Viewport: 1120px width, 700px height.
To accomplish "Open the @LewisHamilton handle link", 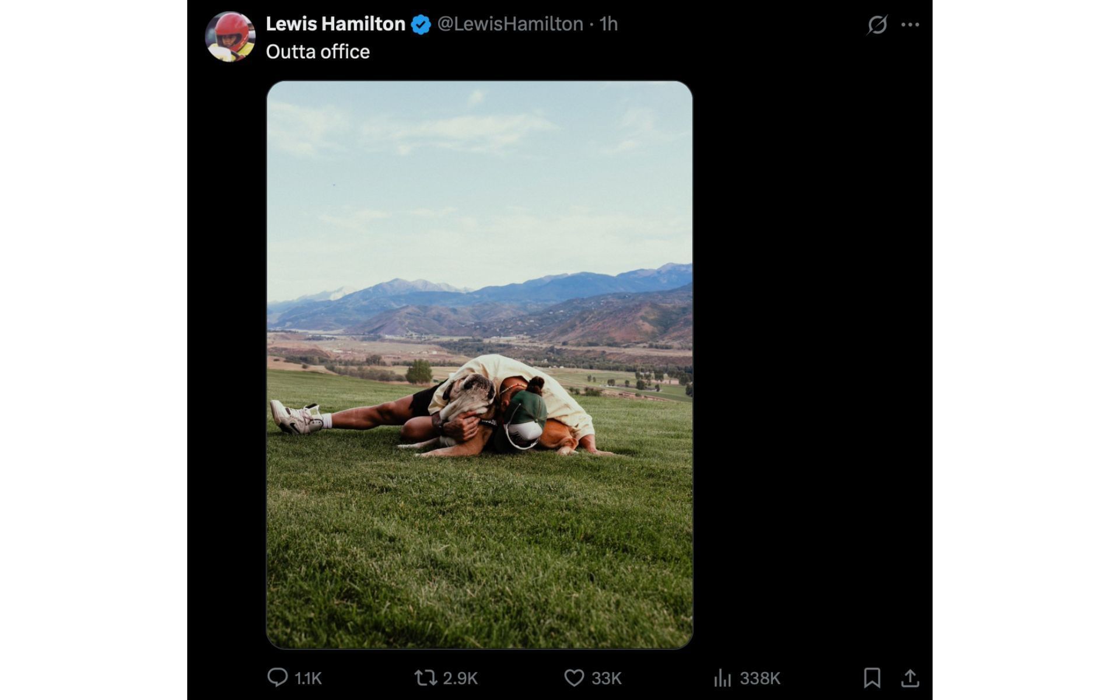I will [x=510, y=24].
